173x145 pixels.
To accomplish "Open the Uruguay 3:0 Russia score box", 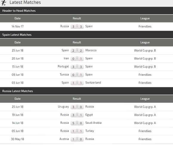I will (77, 107).
